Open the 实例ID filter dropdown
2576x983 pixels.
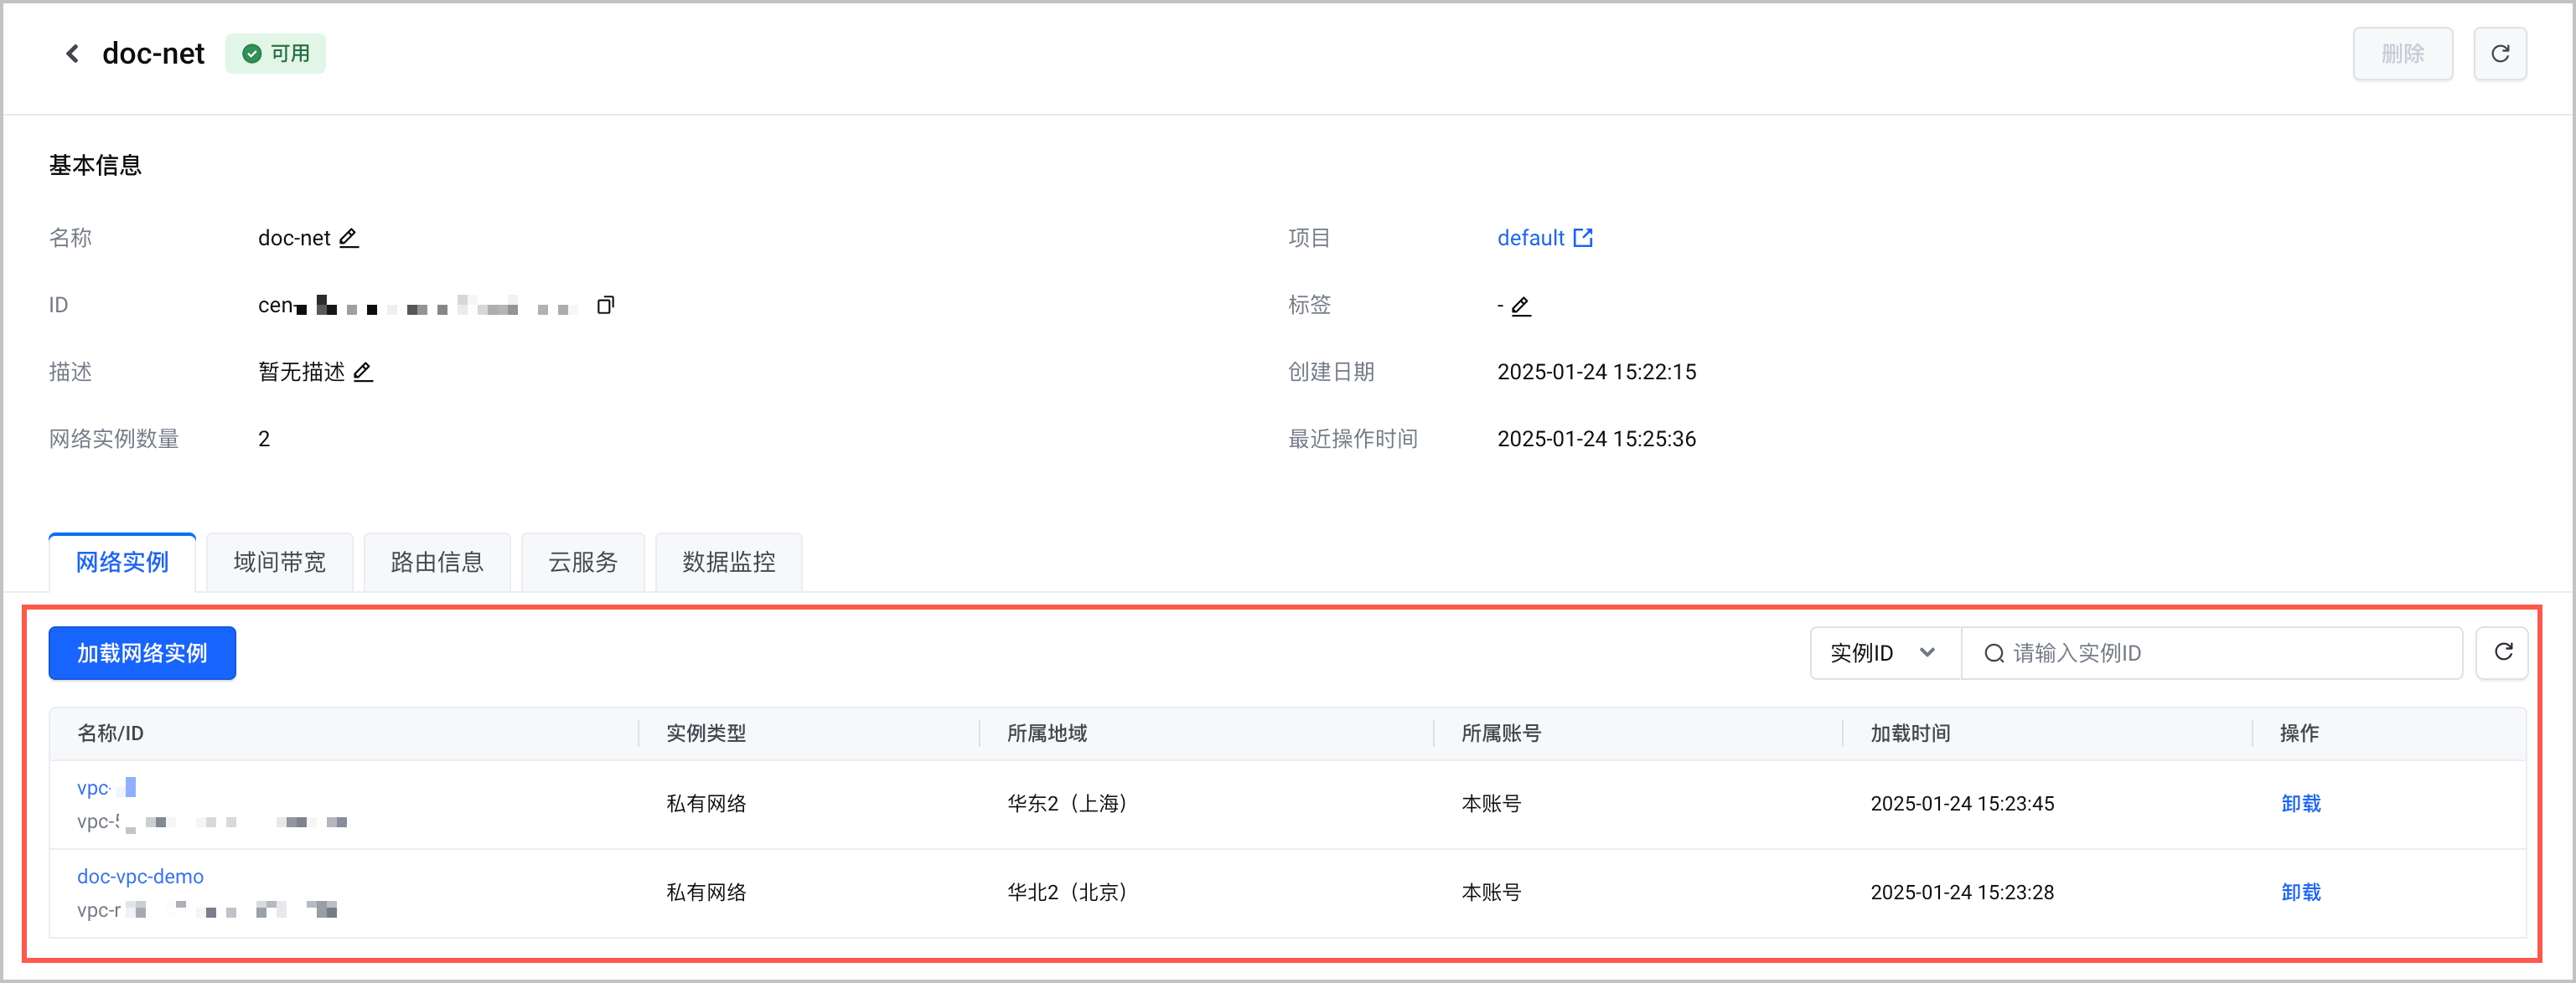[1885, 653]
